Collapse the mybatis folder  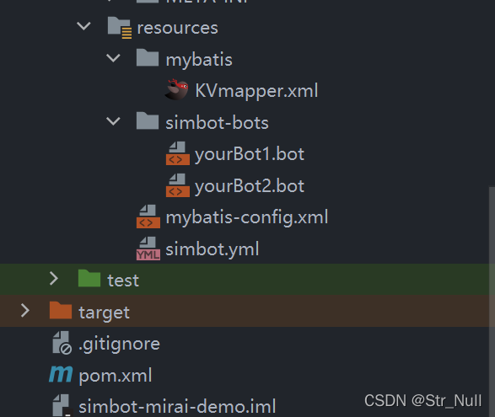pyautogui.click(x=113, y=58)
